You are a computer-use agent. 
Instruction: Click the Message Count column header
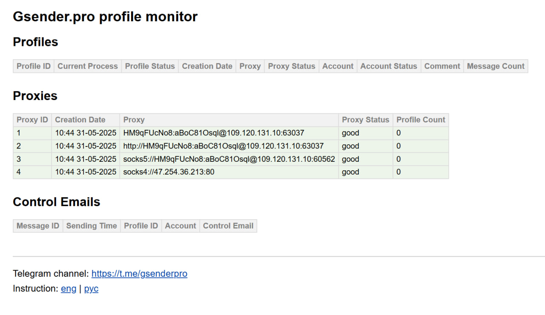(x=496, y=66)
